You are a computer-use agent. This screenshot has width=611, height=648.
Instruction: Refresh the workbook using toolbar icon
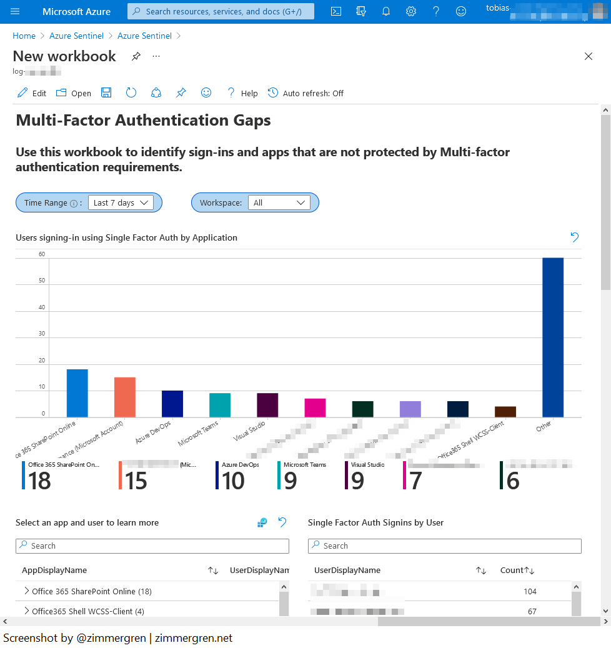pyautogui.click(x=131, y=93)
